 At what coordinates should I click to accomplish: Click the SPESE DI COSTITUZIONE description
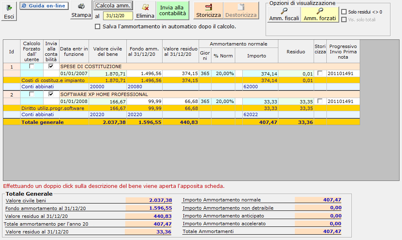tap(91, 66)
